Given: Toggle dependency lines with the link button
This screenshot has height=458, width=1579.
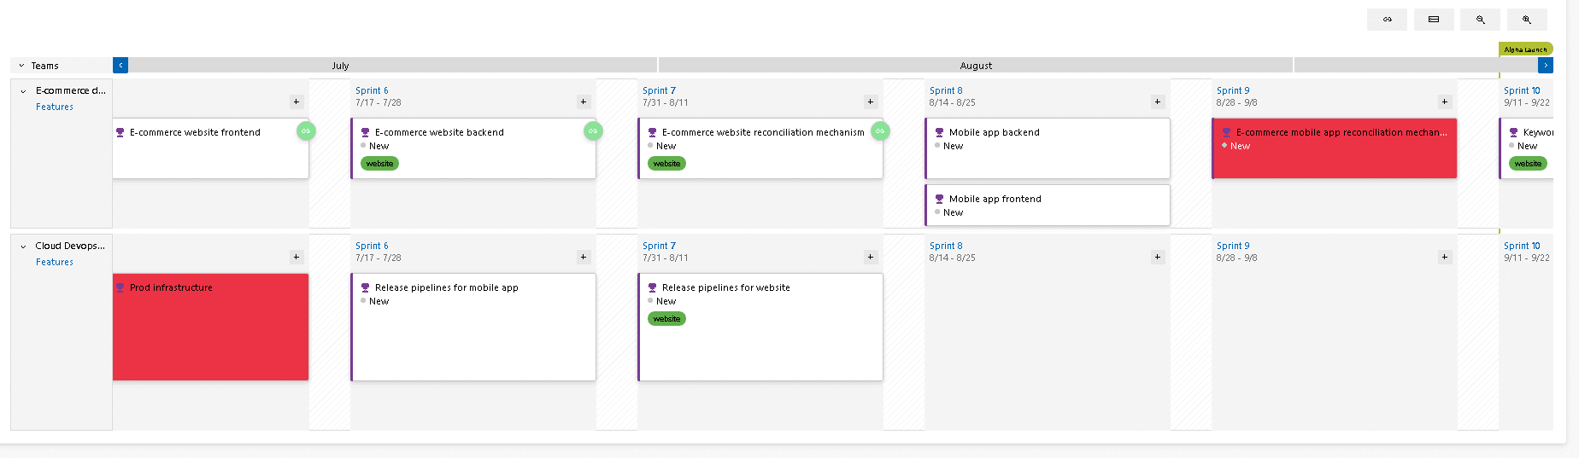Looking at the screenshot, I should pos(1387,20).
